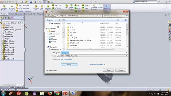Screen dimensions: 171x96
Task: Click Back arrow in Save As dialog
Action: (47, 16)
